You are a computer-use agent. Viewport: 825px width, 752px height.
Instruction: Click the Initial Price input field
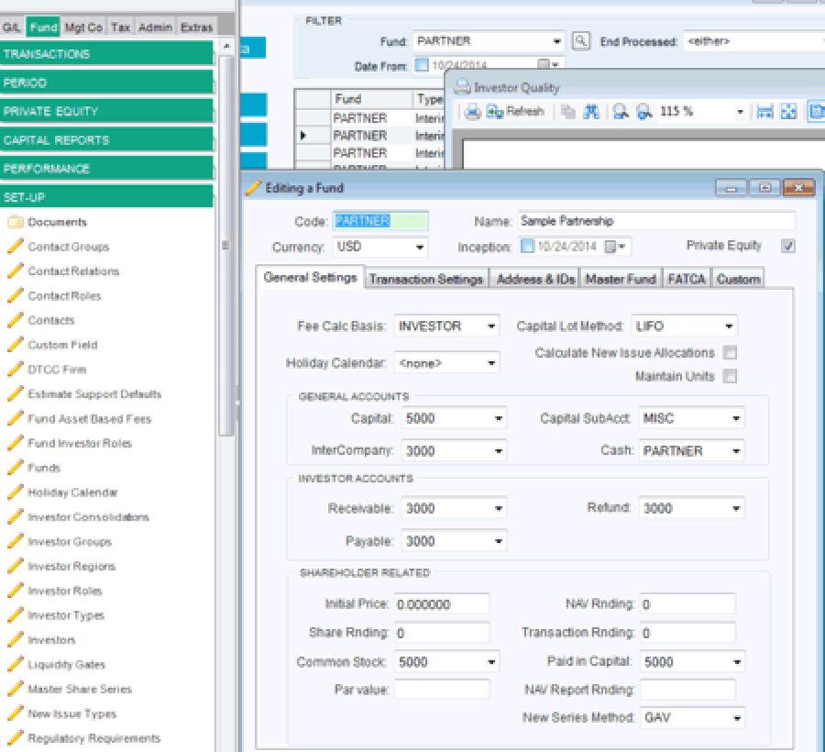click(442, 604)
